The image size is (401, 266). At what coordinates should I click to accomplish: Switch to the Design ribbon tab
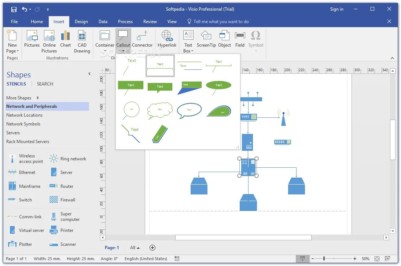pos(81,22)
